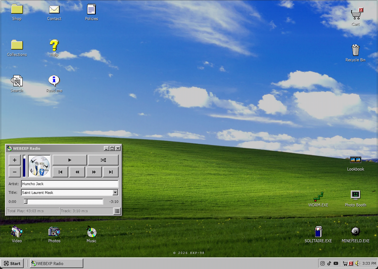Maximize the WEBEXP Radio window

point(112,148)
